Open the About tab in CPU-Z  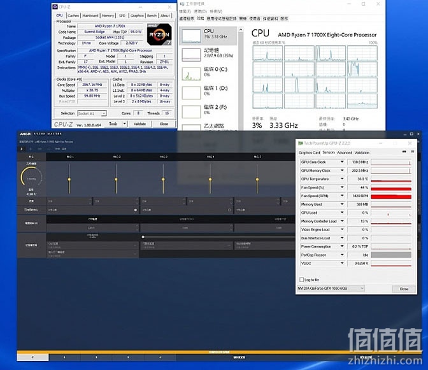165,16
